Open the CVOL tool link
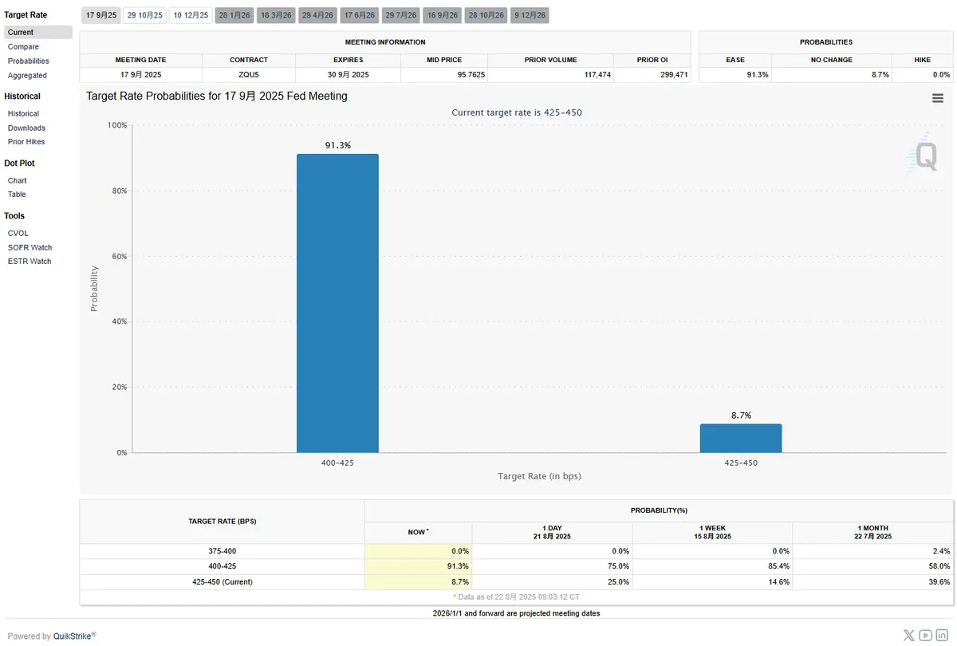This screenshot has width=957, height=646. [18, 234]
